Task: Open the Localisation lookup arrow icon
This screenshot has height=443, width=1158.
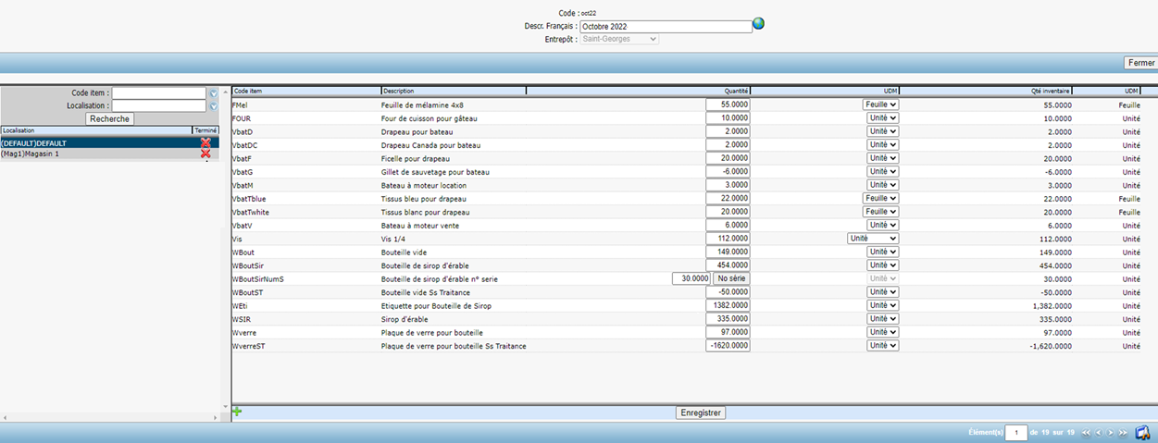Action: 213,106
